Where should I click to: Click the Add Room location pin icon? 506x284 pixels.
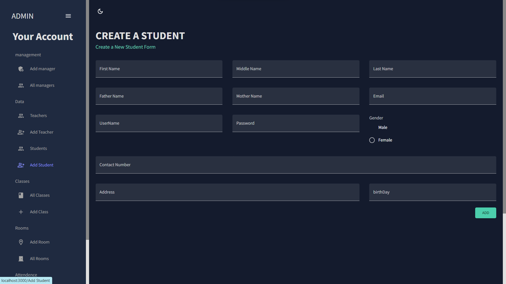click(x=21, y=242)
